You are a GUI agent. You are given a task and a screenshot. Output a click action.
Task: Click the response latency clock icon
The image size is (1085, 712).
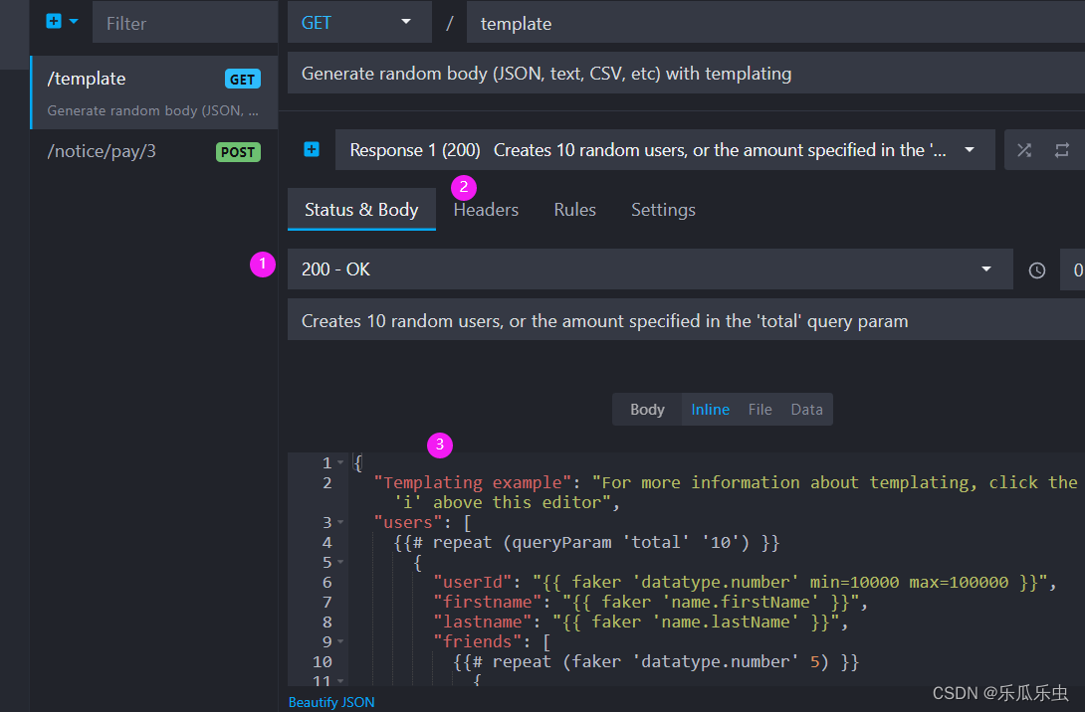(x=1036, y=270)
